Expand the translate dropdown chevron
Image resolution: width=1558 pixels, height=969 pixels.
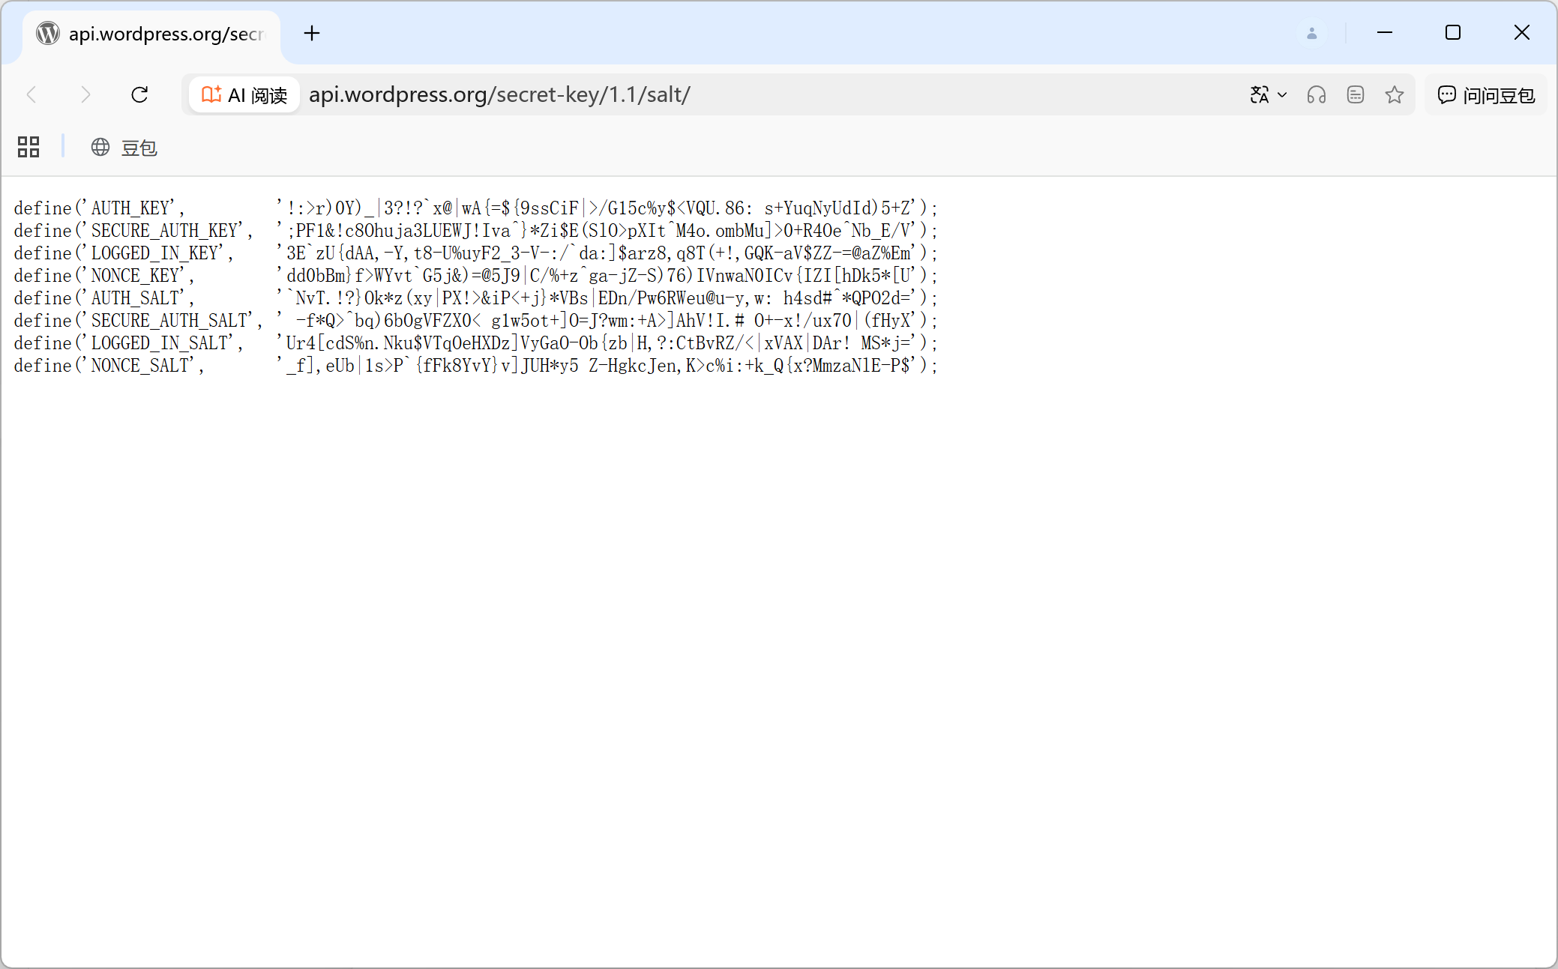tap(1282, 95)
